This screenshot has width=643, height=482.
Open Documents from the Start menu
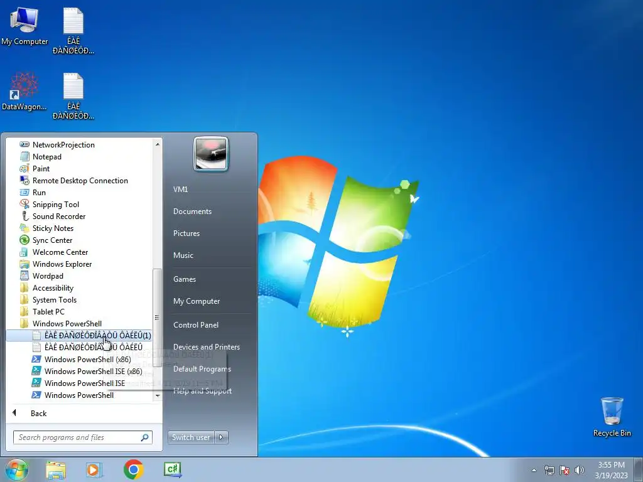[192, 212]
